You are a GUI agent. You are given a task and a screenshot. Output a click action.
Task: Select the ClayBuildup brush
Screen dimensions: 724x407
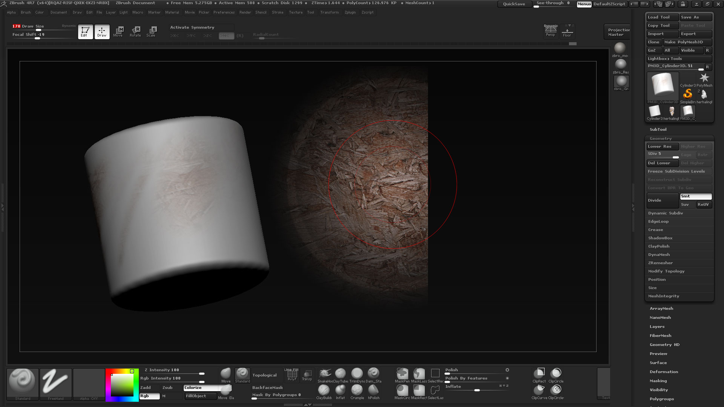[324, 392]
